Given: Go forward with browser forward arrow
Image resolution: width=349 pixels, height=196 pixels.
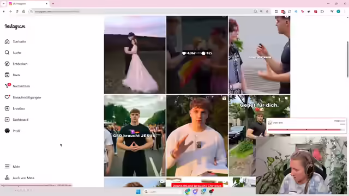Looking at the screenshot, I should pyautogui.click(x=10, y=11).
